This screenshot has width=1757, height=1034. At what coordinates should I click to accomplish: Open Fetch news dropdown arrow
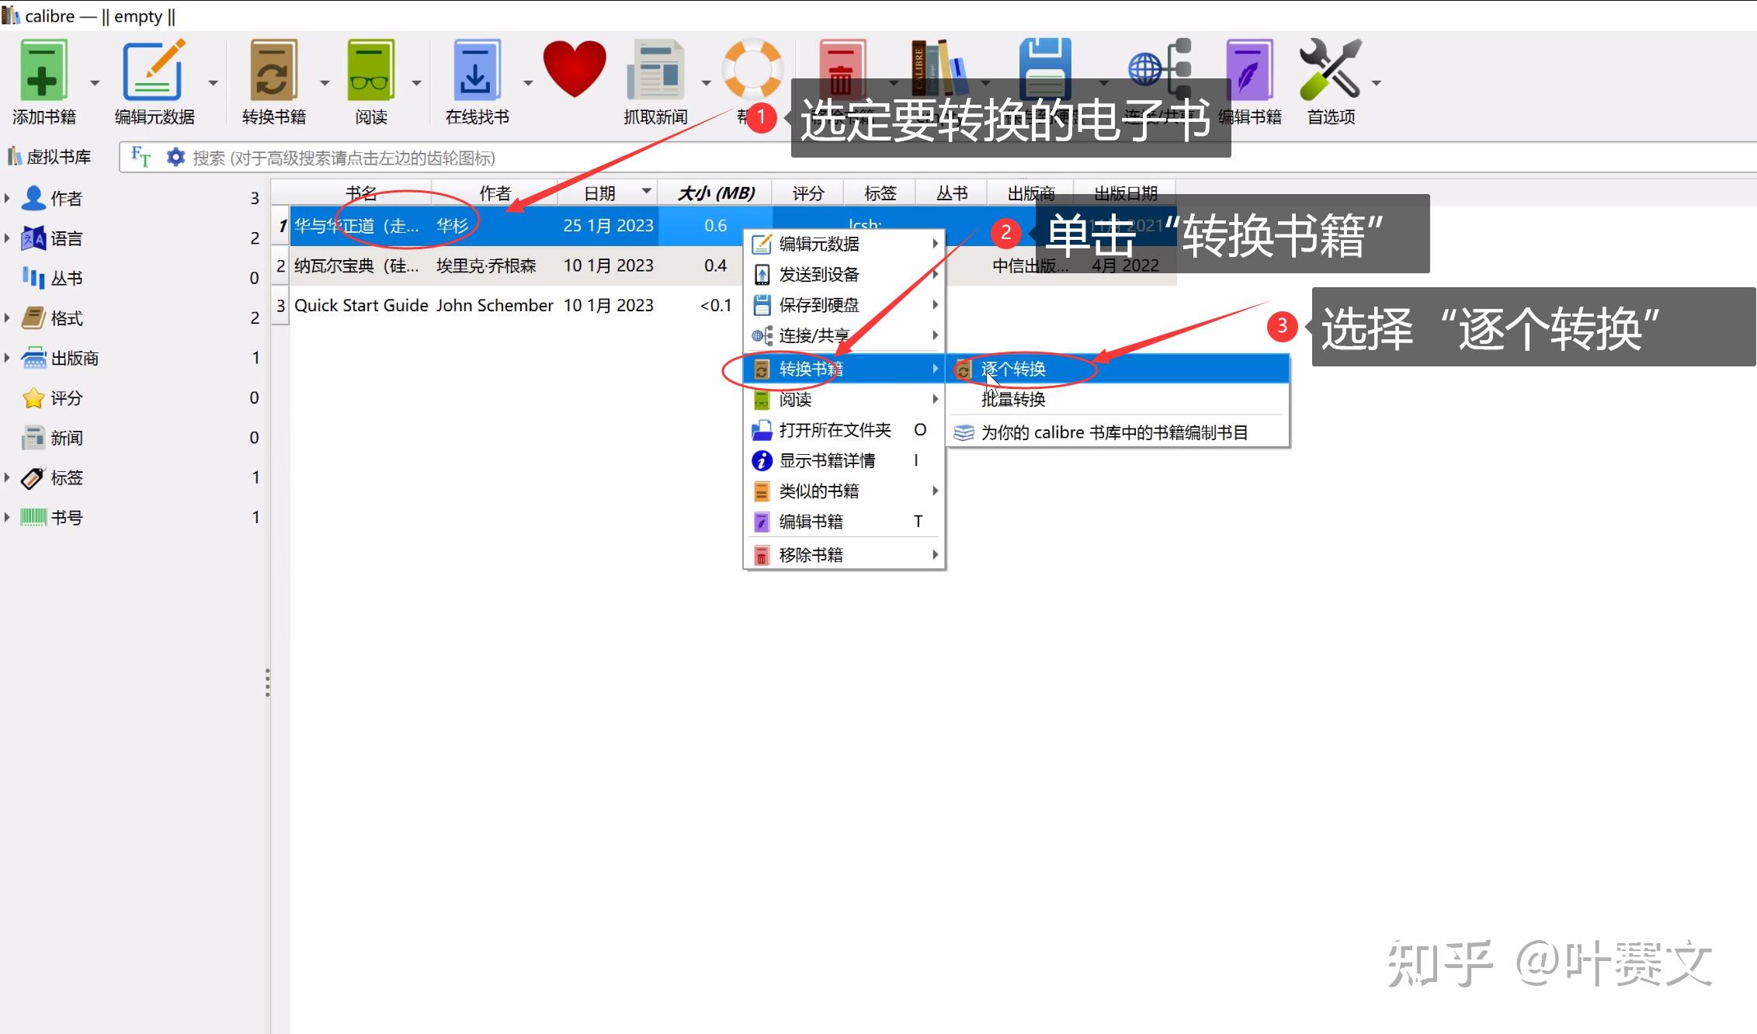click(x=706, y=82)
